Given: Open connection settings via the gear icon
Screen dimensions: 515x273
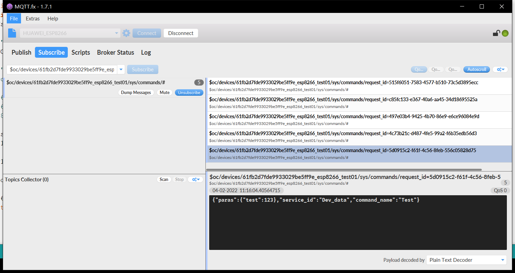Looking at the screenshot, I should point(126,33).
